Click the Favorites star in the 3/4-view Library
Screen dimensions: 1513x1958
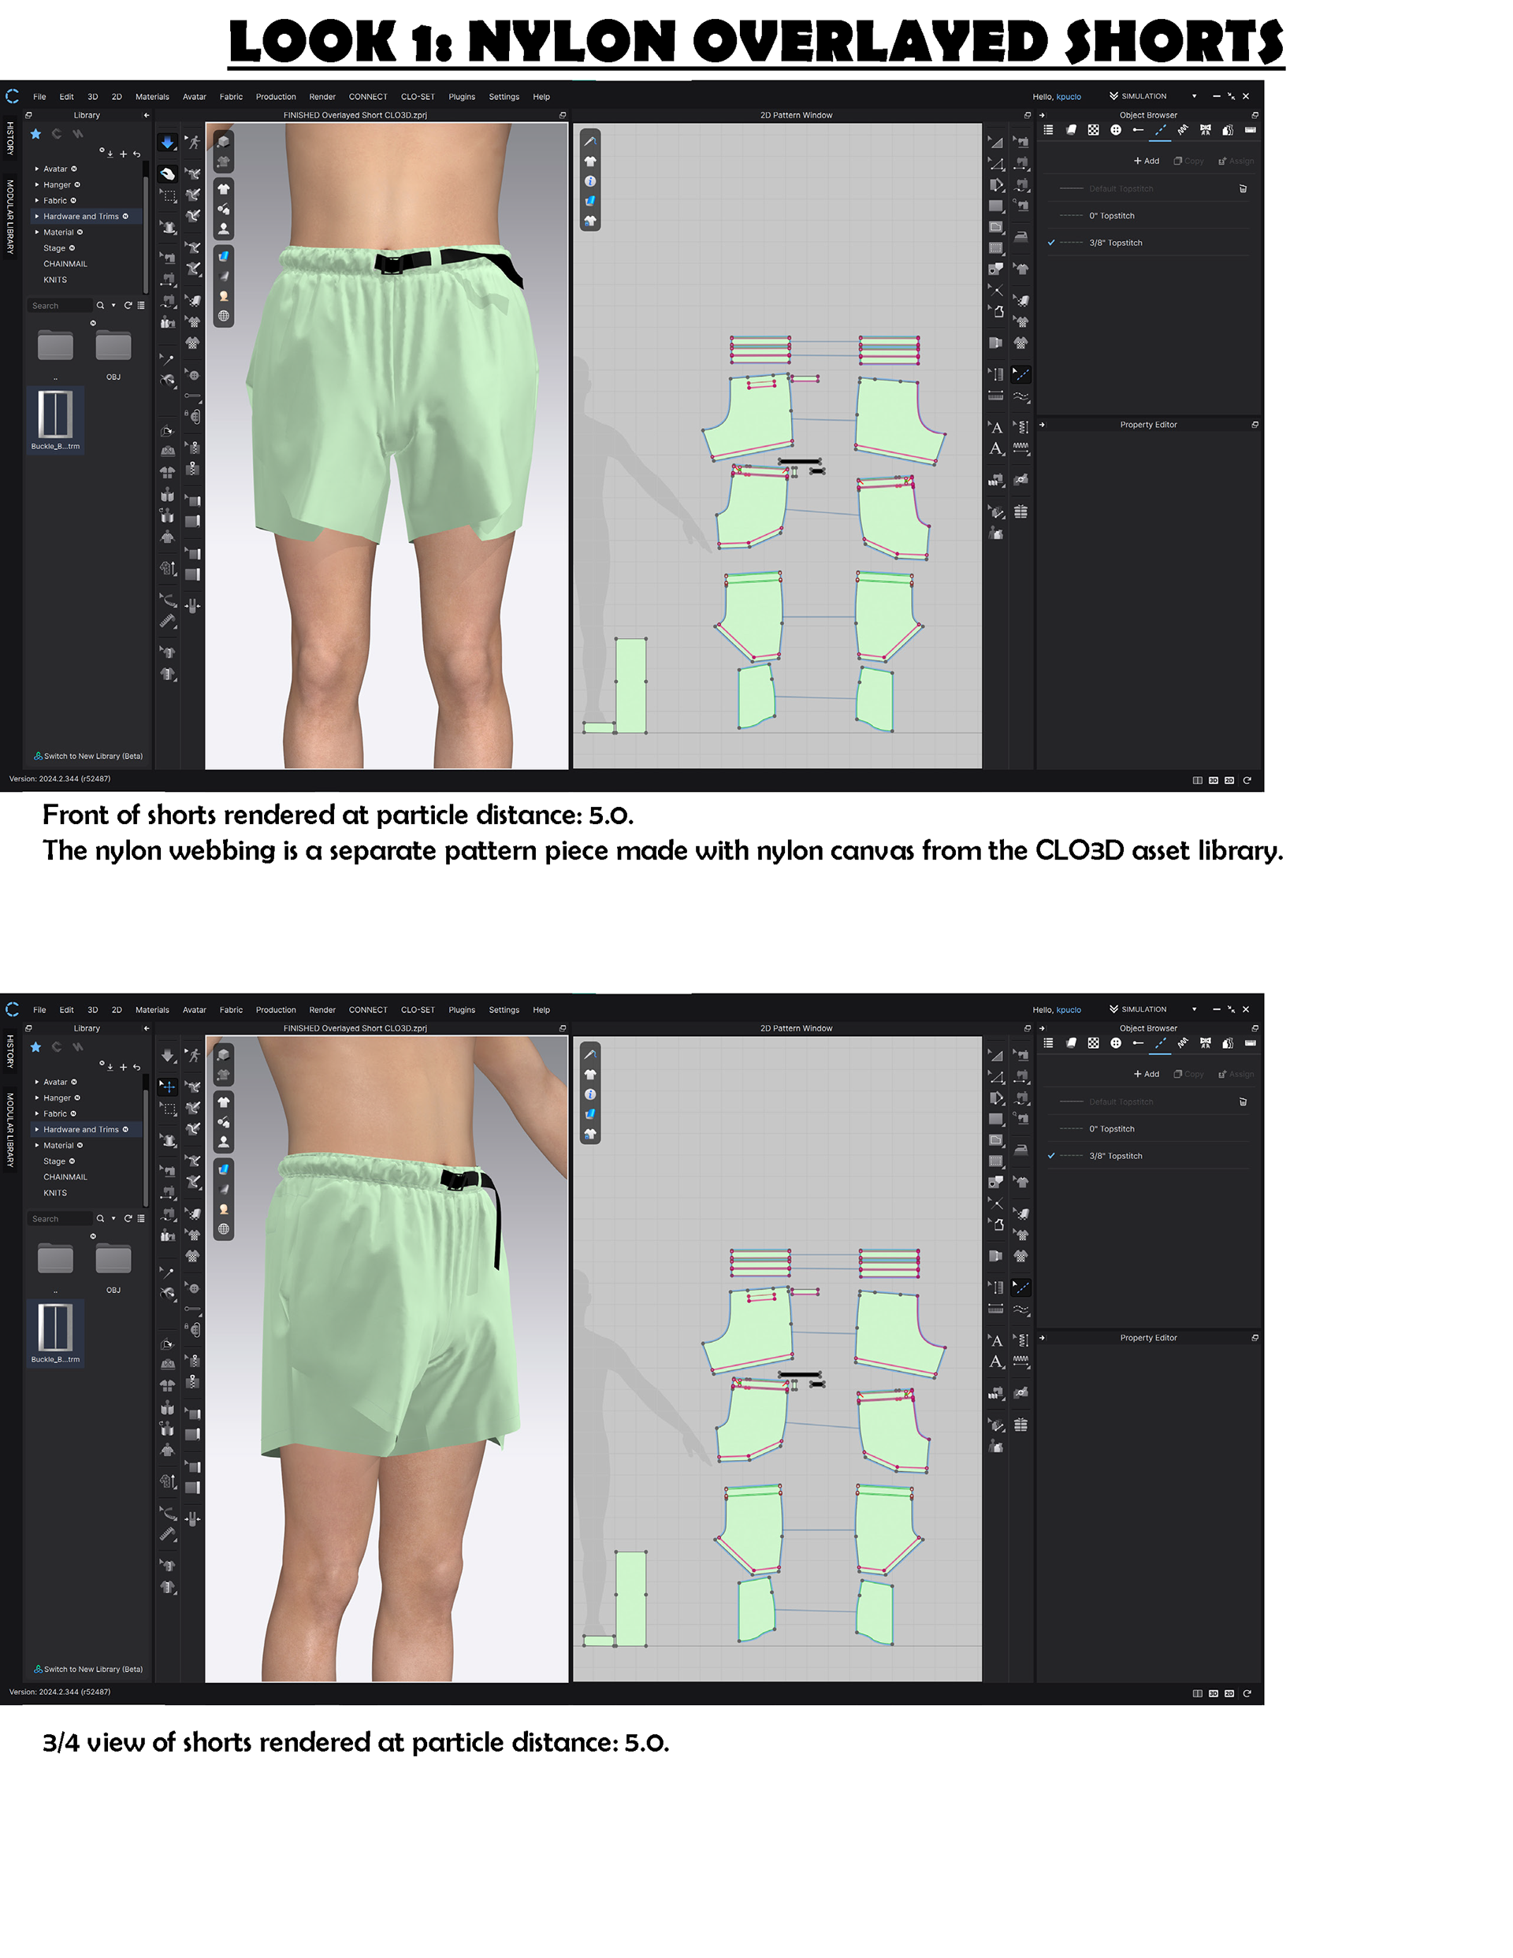(36, 1047)
